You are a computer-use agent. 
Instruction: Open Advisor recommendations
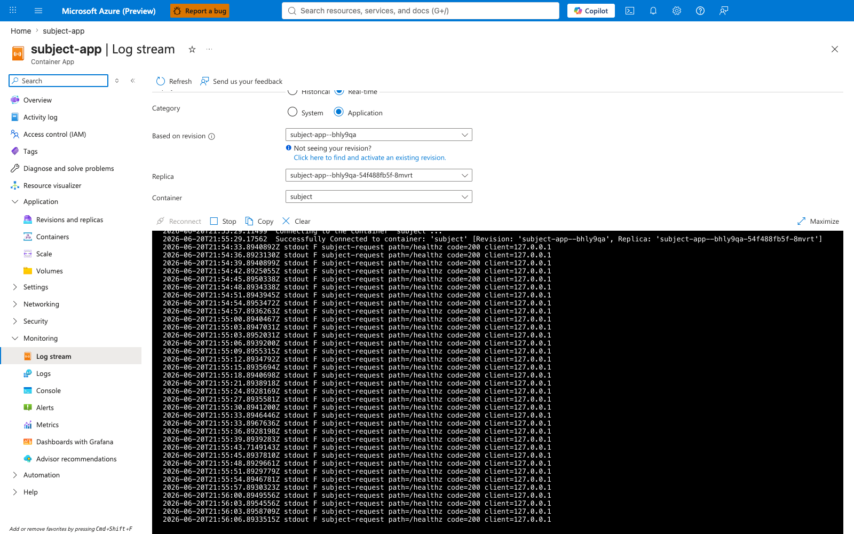[x=76, y=459]
